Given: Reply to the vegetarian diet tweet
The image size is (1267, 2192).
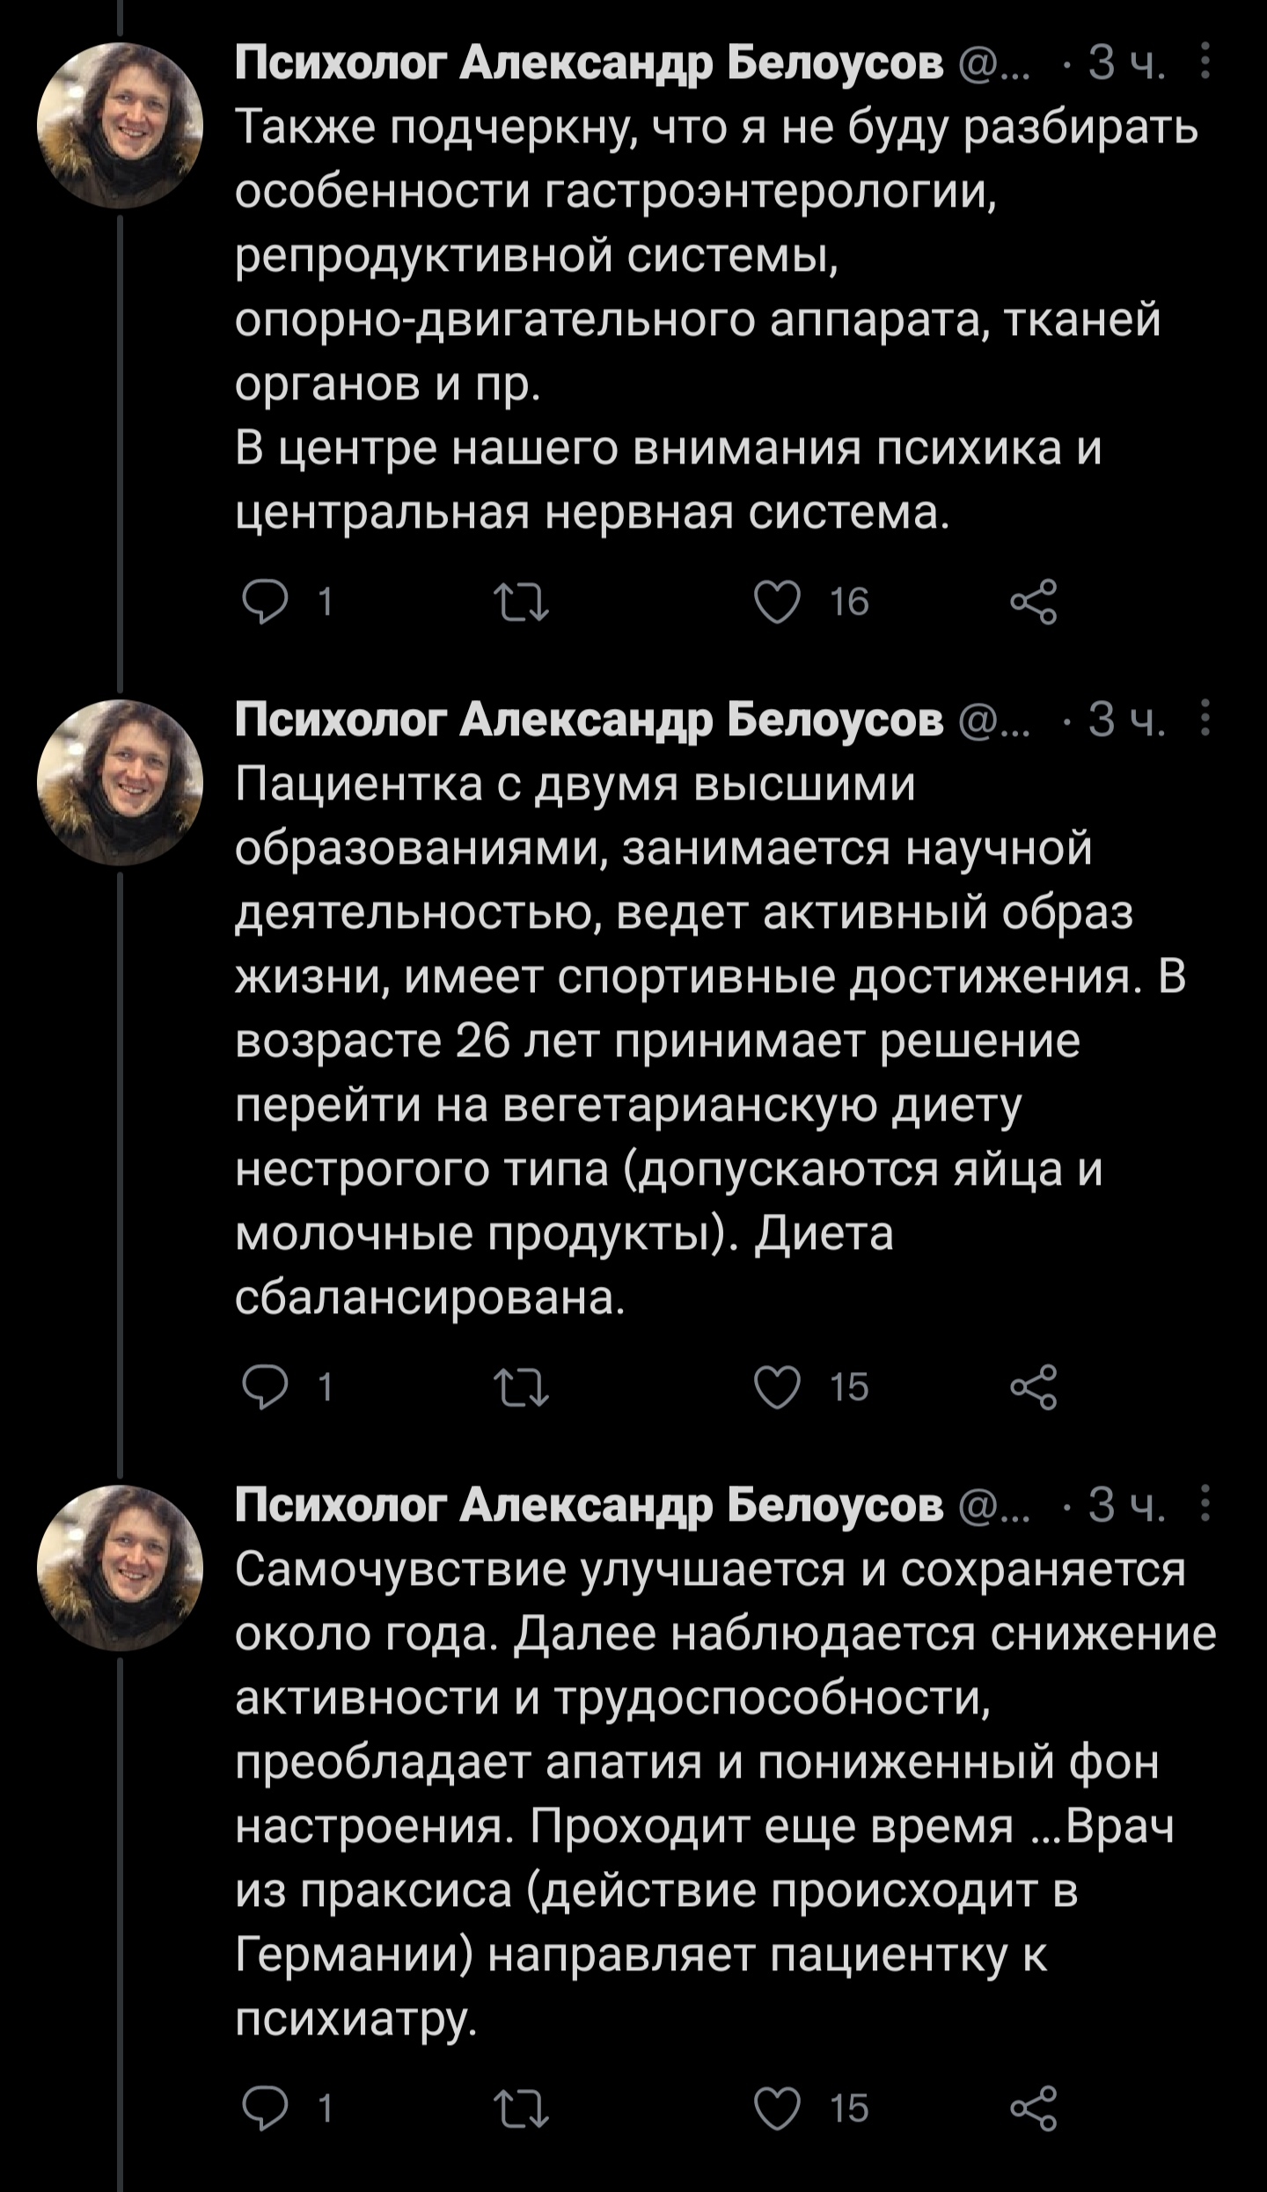Looking at the screenshot, I should tap(264, 1387).
